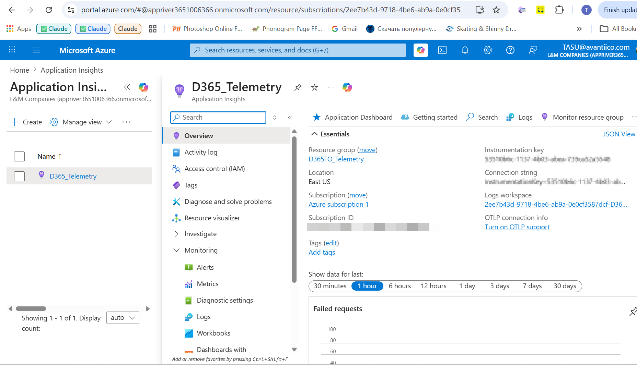Viewport: 637px width, 365px height.
Task: Open more list commands ellipsis near Manage view
Action: [x=126, y=122]
